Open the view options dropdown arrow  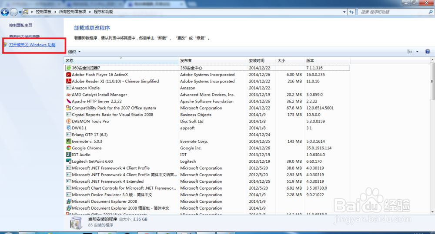417,52
